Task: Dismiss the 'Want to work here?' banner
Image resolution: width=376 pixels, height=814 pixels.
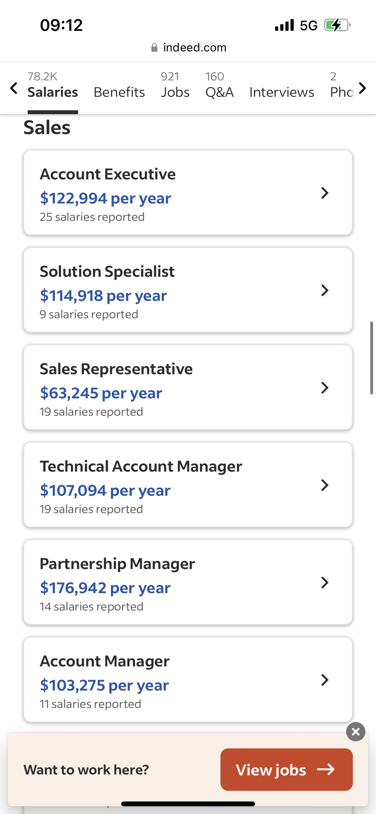Action: pyautogui.click(x=355, y=732)
